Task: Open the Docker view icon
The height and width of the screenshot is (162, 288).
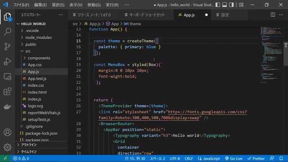Action: click(x=7, y=107)
